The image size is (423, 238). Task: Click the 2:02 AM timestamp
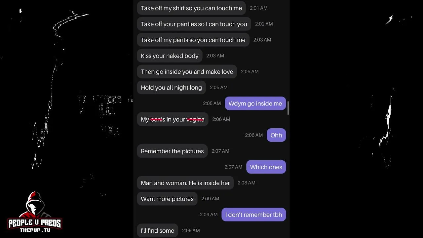click(264, 24)
